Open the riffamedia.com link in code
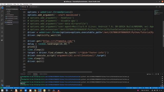The height and width of the screenshot is (92, 164). click(58, 41)
